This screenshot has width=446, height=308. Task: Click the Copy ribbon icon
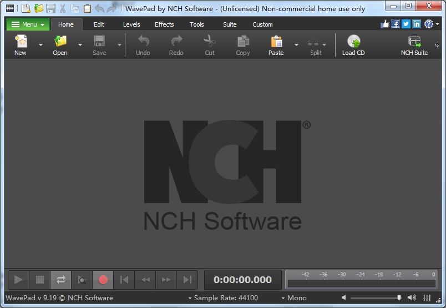243,41
